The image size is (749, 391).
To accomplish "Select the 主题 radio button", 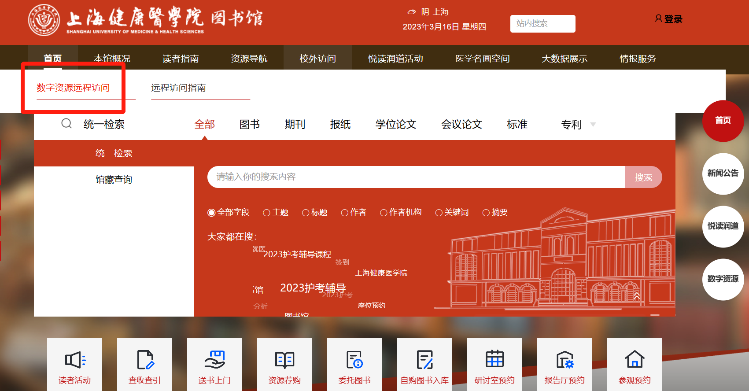I will pos(266,213).
